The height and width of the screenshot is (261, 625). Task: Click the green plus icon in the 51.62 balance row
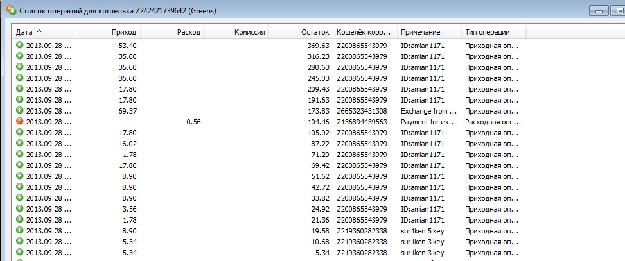pos(19,176)
